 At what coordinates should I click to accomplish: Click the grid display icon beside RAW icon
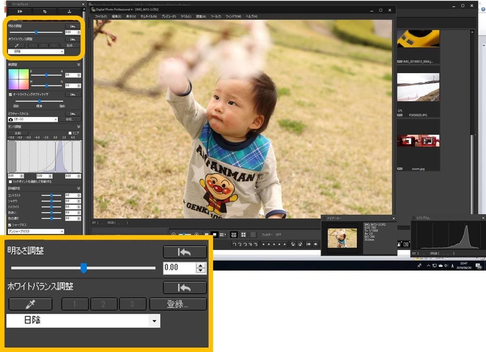click(x=243, y=235)
